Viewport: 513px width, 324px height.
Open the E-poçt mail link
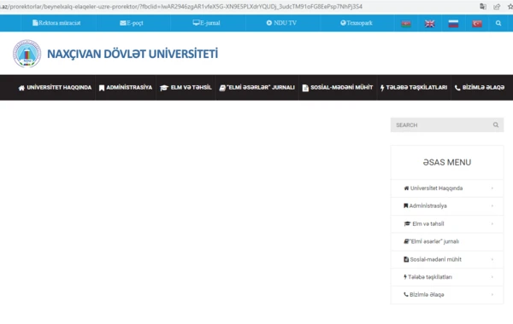[x=132, y=23]
